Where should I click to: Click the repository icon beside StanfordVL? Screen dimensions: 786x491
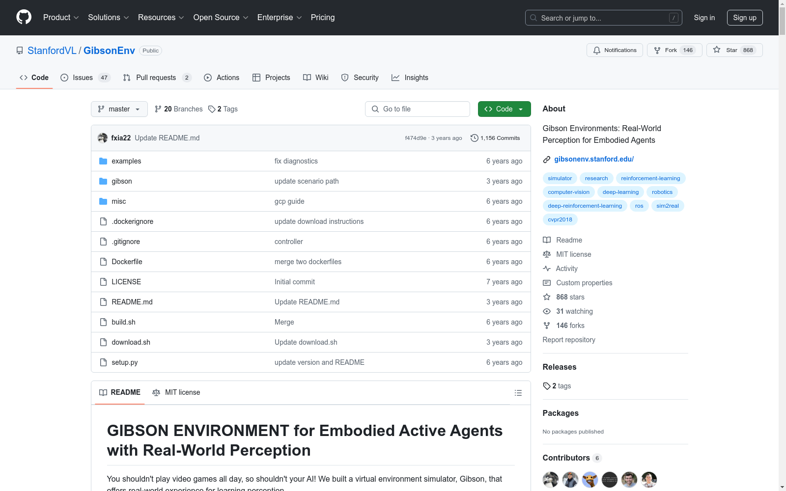tap(20, 51)
